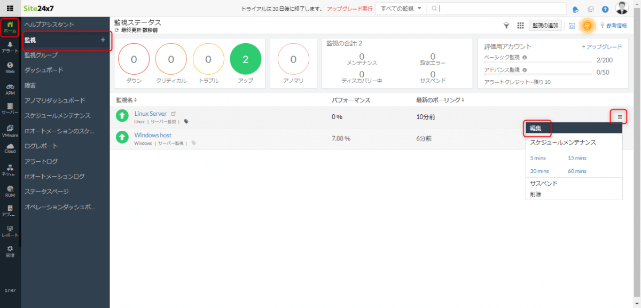Click the +アップグレード link
The image size is (641, 308).
[602, 47]
